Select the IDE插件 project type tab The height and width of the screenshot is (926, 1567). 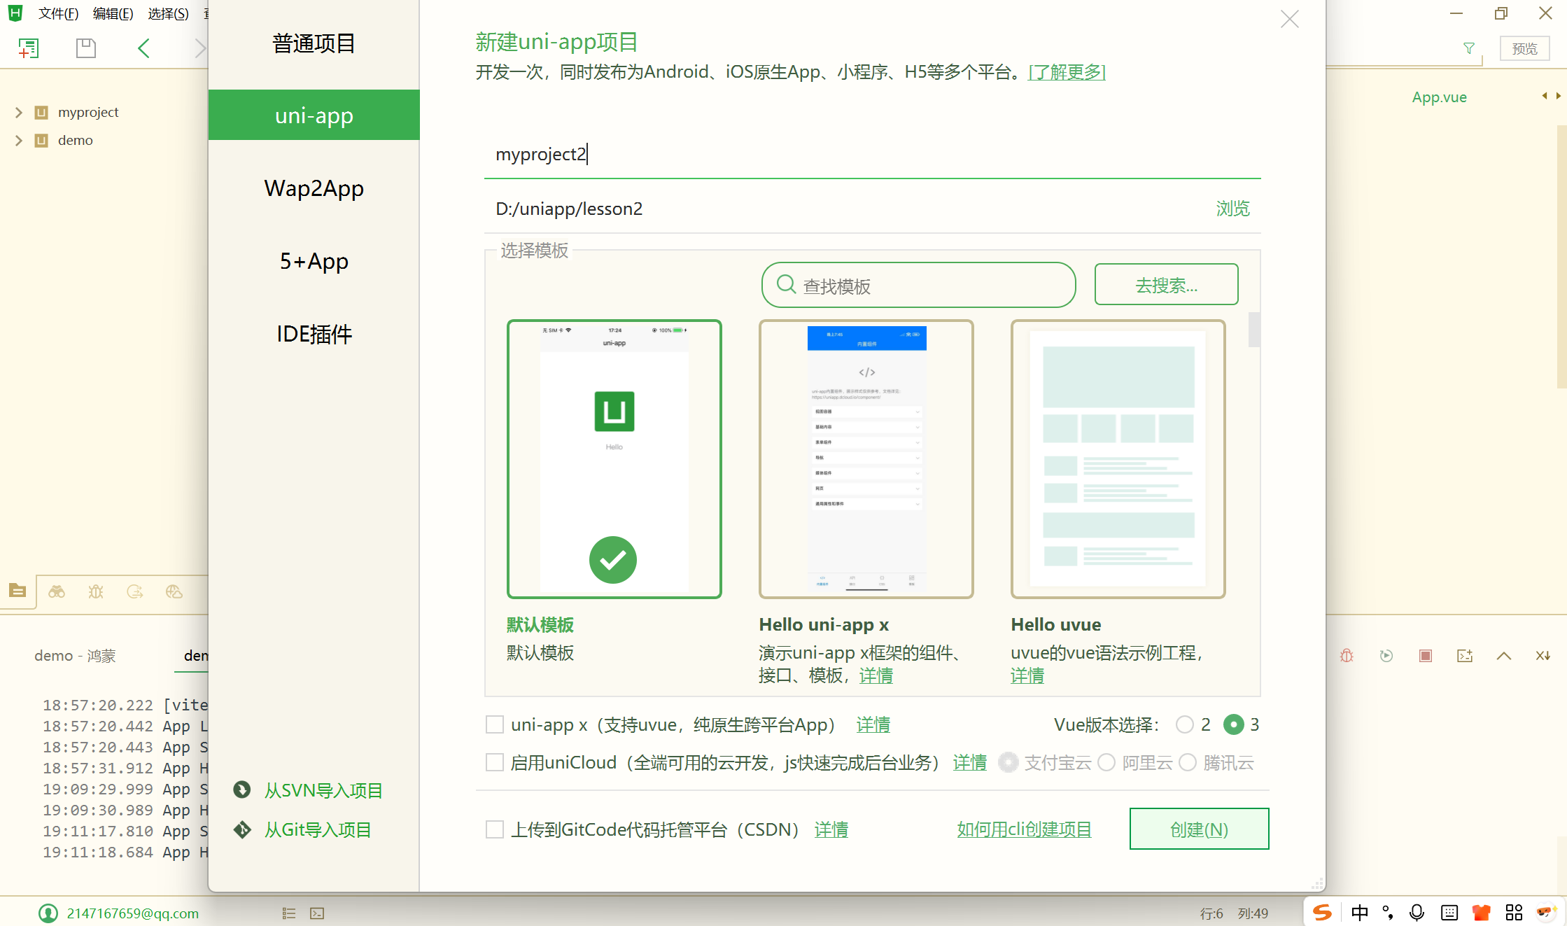coord(314,334)
